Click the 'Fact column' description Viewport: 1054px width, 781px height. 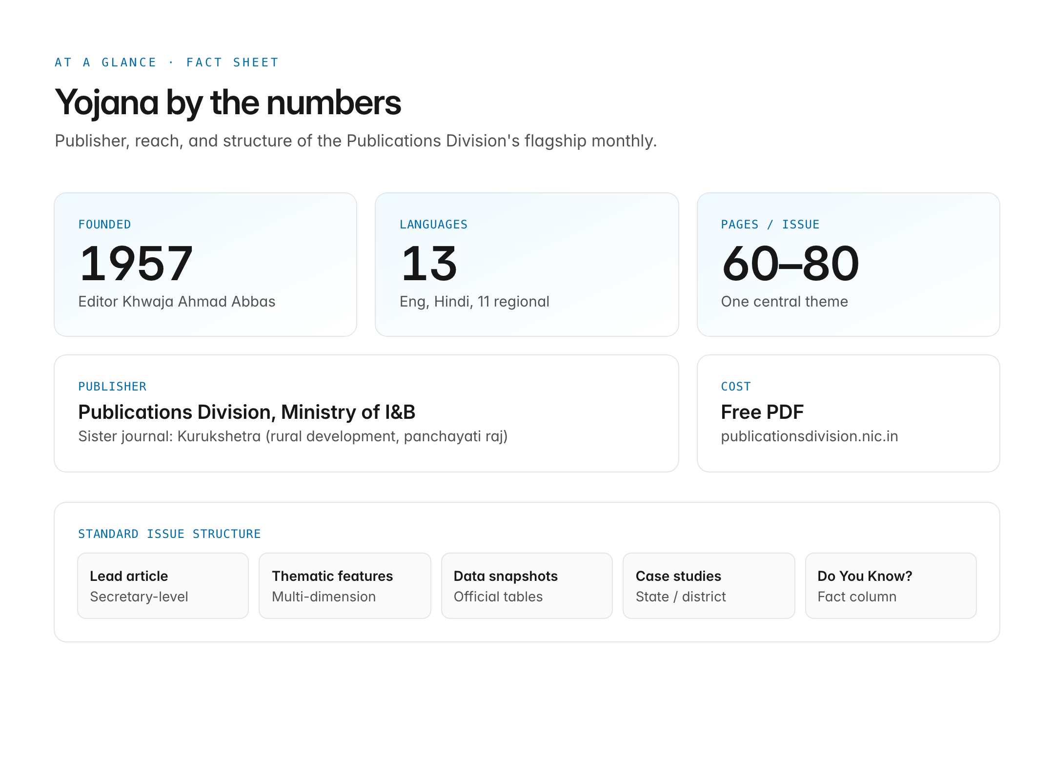point(857,596)
